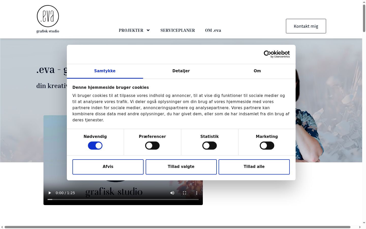Viewport: 366px width, 229px height.
Task: Click the Tillad alle button
Action: point(254,167)
